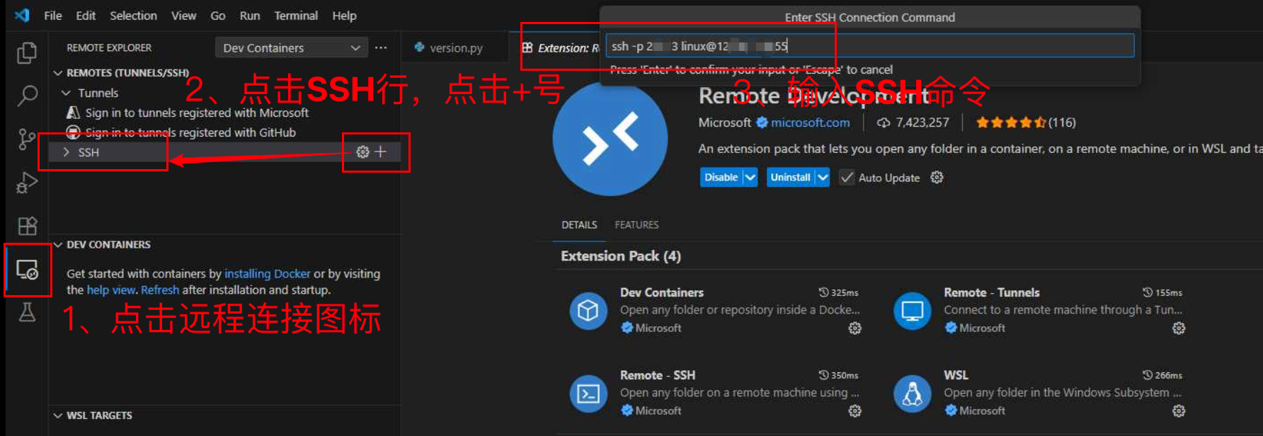Open the Extensions view icon
Viewport: 1263px width, 436px height.
pyautogui.click(x=27, y=226)
